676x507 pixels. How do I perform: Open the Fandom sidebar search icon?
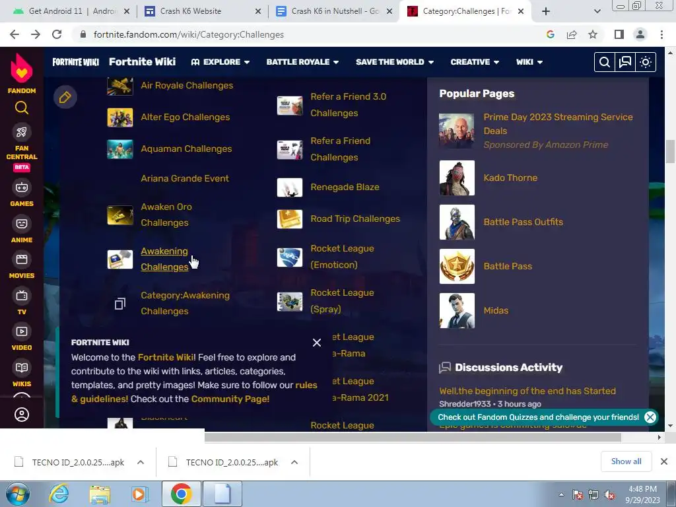22,108
